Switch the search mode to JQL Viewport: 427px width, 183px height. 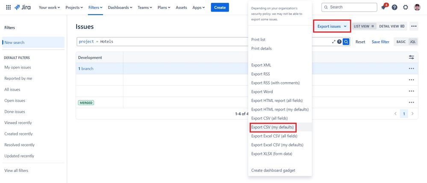point(412,42)
